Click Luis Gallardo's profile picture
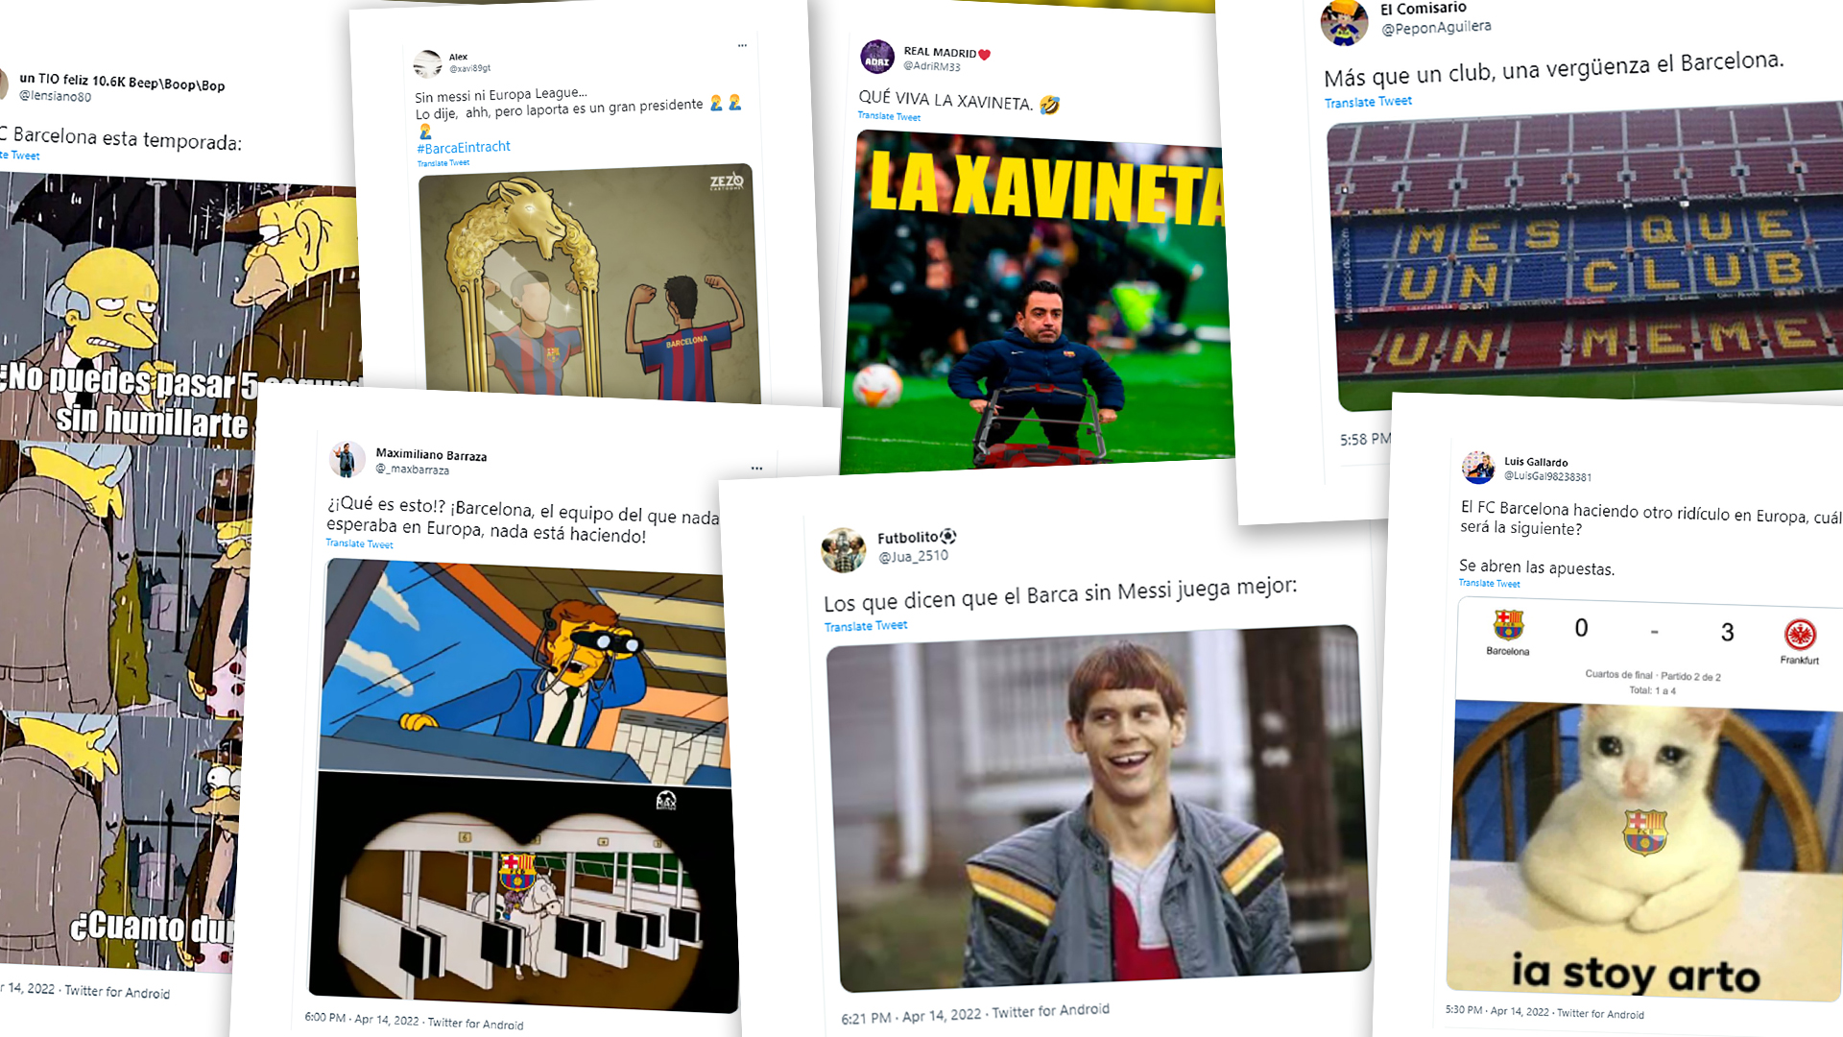 tap(1478, 468)
